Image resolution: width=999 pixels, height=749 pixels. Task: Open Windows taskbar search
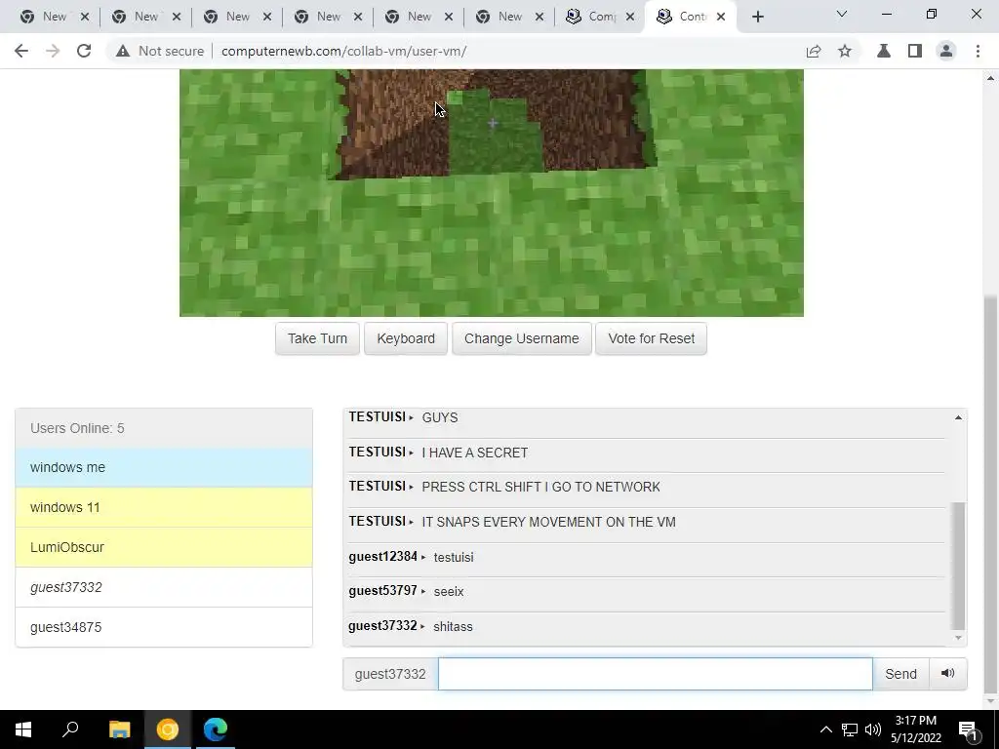tap(70, 729)
